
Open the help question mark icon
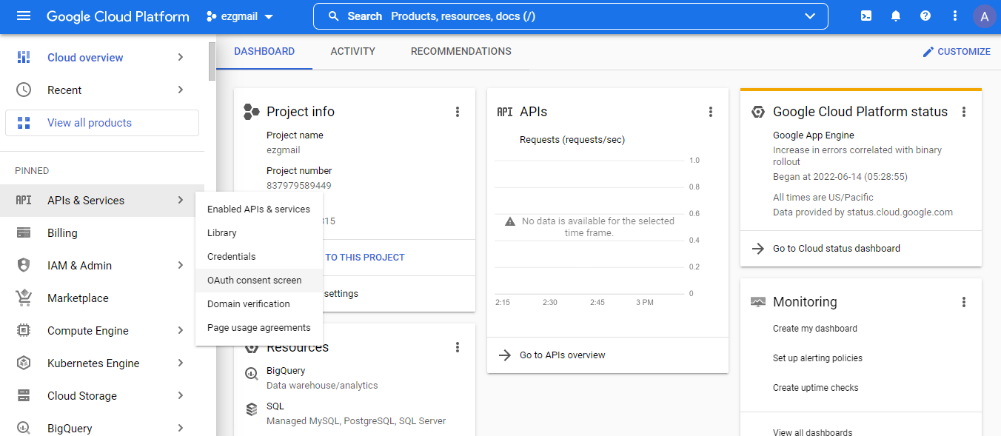click(x=925, y=16)
